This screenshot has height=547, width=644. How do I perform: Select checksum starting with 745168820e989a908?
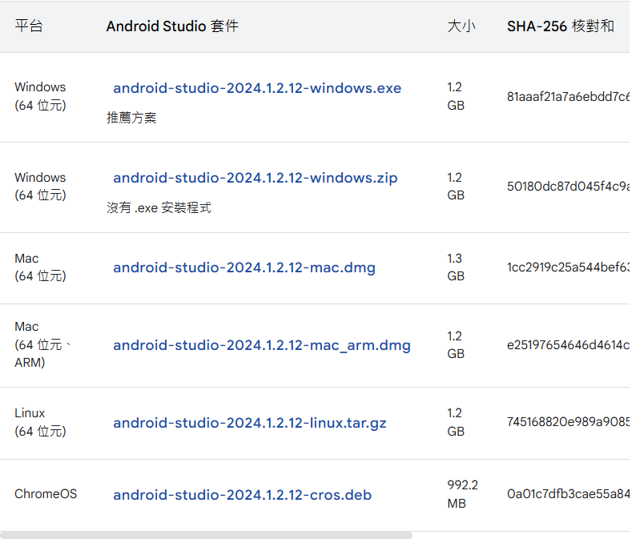click(x=568, y=422)
